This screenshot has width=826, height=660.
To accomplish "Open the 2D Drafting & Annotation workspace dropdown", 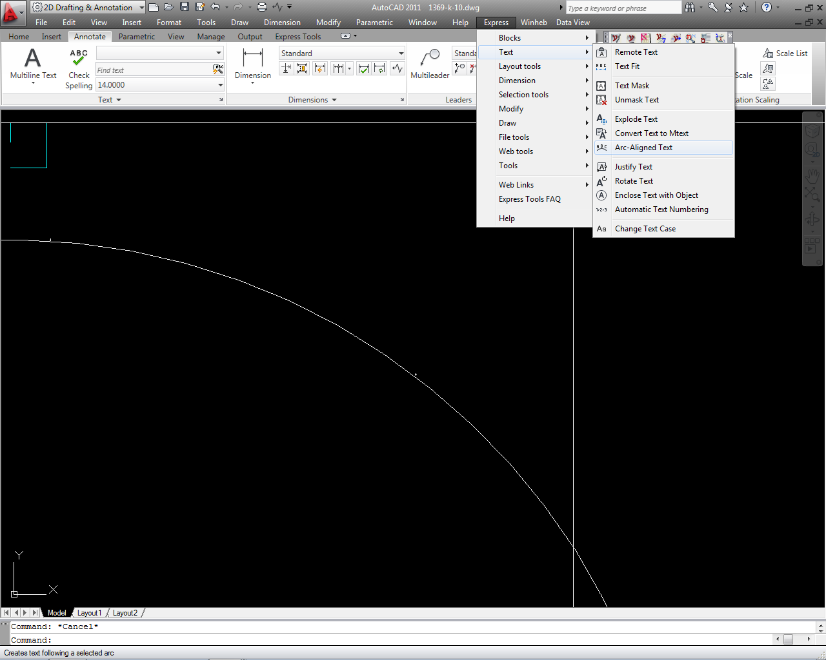I will click(x=141, y=8).
